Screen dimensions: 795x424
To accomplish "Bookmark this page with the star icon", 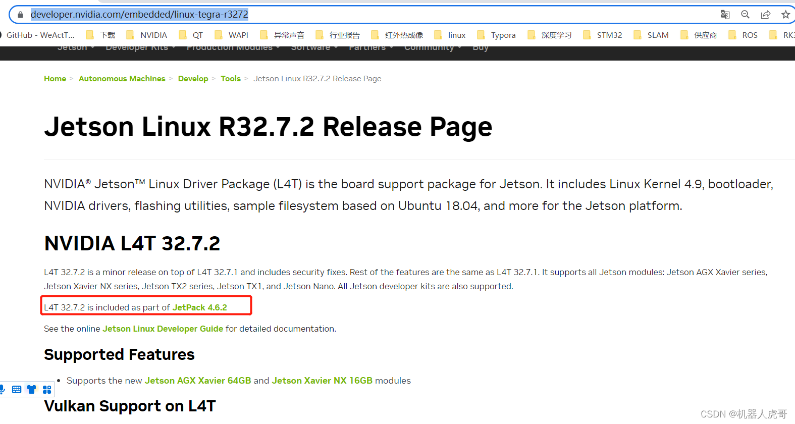I will click(x=785, y=15).
